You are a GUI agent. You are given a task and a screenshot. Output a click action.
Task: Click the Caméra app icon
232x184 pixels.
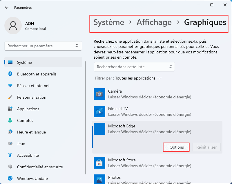coord(99,94)
